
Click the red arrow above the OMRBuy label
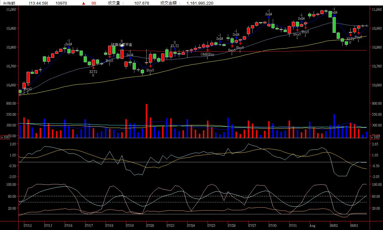[208, 50]
